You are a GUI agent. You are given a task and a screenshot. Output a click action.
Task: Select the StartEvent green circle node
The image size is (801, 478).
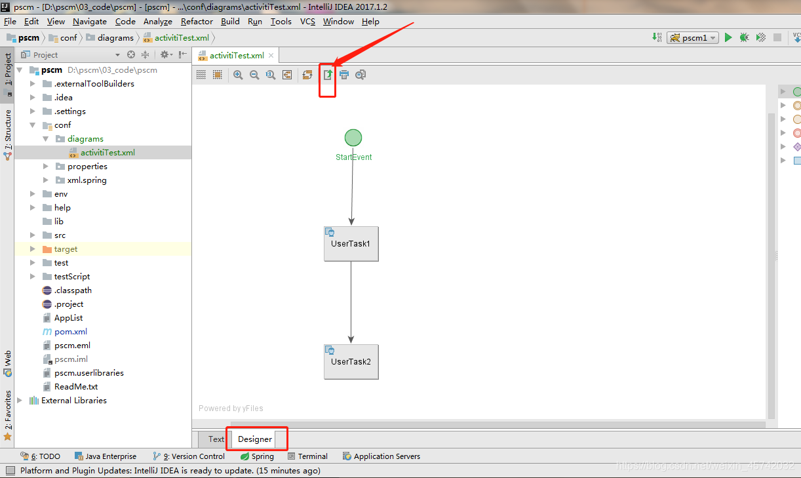tap(353, 138)
